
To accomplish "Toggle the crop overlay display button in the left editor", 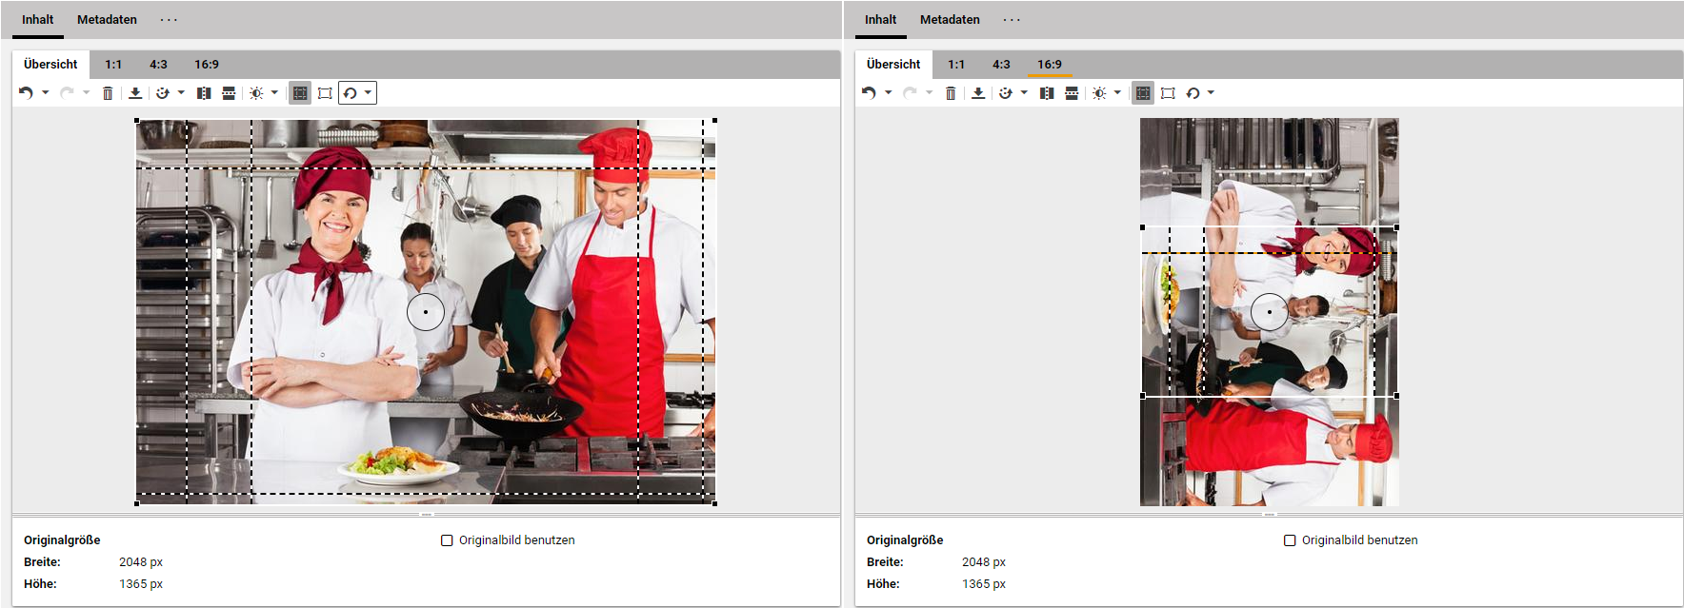I will pyautogui.click(x=300, y=93).
